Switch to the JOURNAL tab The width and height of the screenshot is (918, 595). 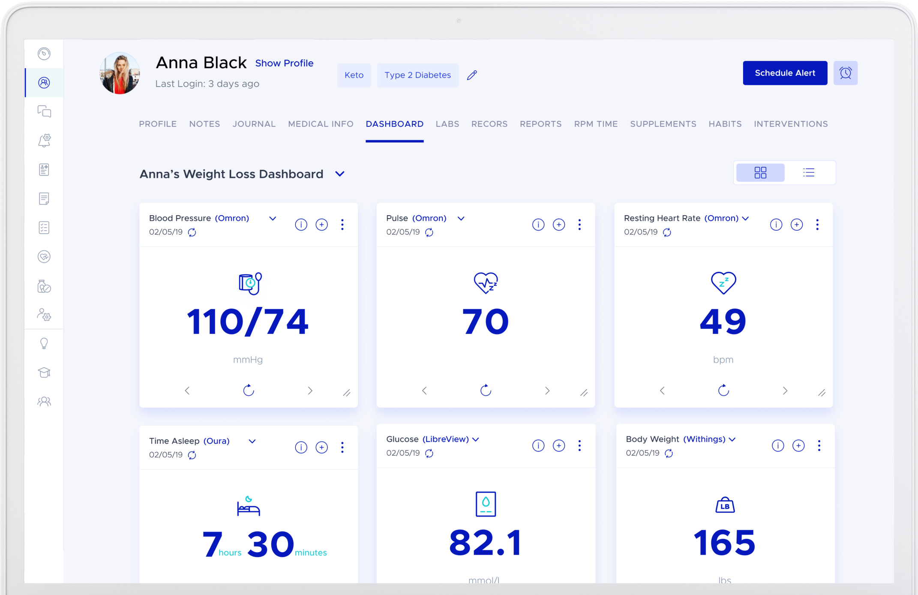(254, 124)
